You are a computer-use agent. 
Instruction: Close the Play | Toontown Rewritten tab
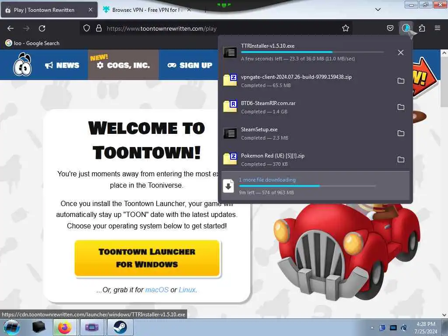pyautogui.click(x=91, y=10)
